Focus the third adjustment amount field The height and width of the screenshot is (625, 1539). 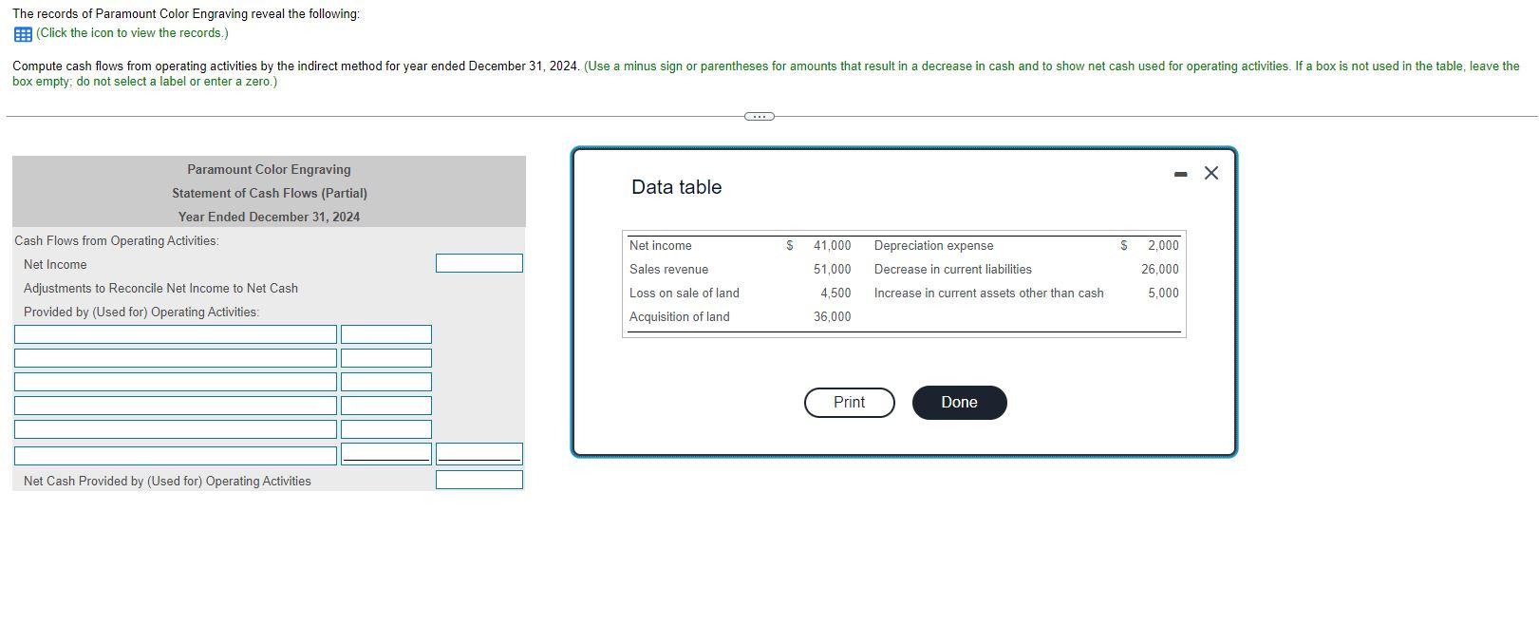pos(386,382)
